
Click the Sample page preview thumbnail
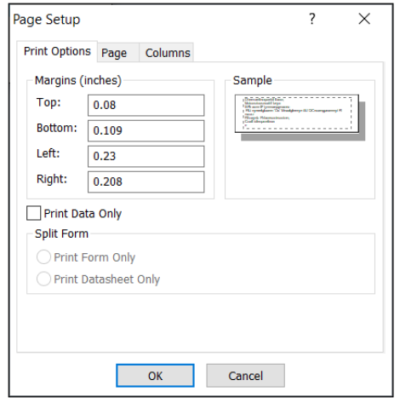tap(300, 118)
